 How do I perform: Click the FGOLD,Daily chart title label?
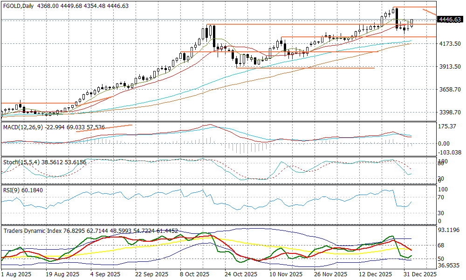20,6
